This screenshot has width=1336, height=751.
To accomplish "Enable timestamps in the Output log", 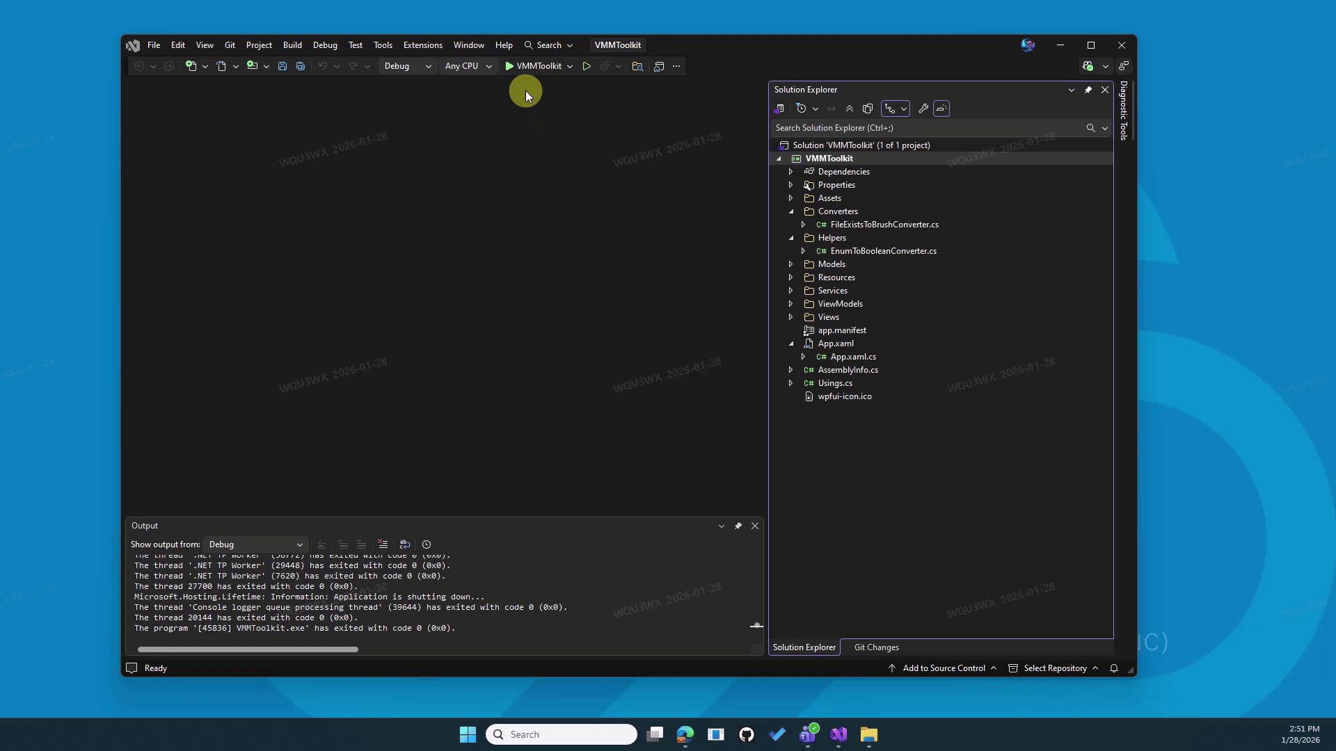I will 426,544.
